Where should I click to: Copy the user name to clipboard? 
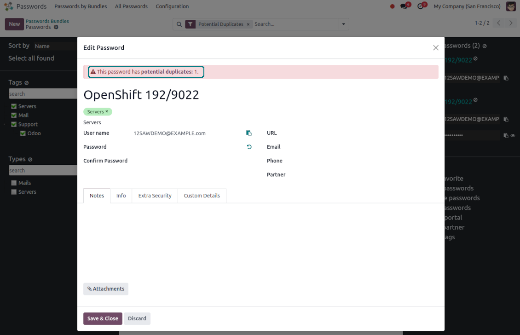tap(249, 133)
